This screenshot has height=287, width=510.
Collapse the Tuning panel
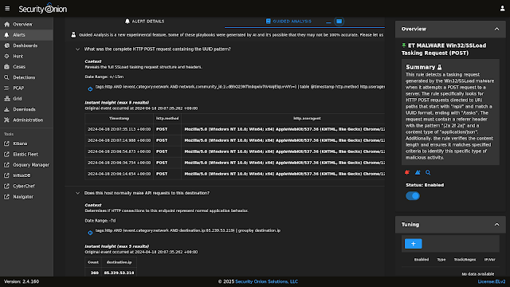pyautogui.click(x=496, y=225)
